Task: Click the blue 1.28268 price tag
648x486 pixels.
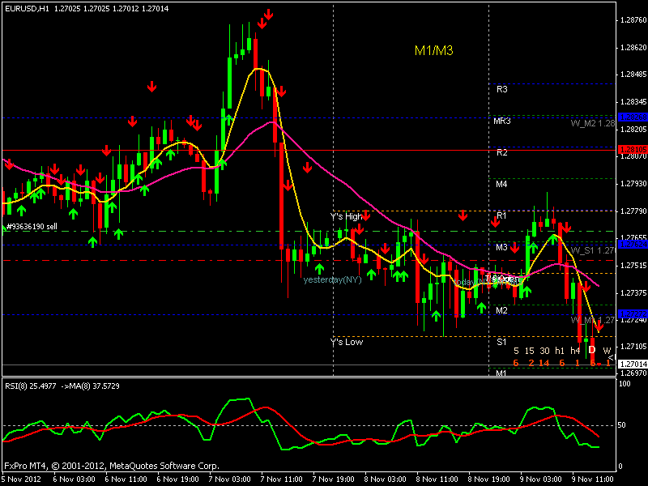Action: click(x=633, y=117)
